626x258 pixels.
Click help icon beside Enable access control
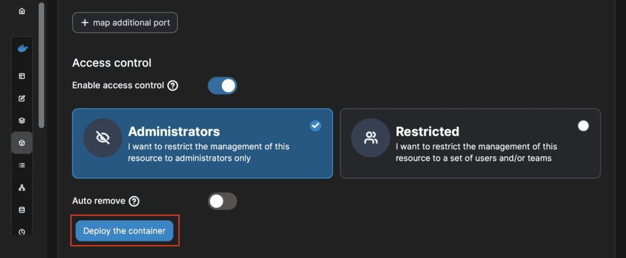[x=172, y=85]
